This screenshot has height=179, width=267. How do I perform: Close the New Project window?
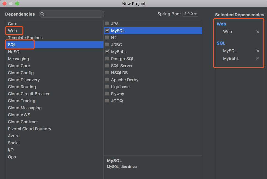(4, 4)
